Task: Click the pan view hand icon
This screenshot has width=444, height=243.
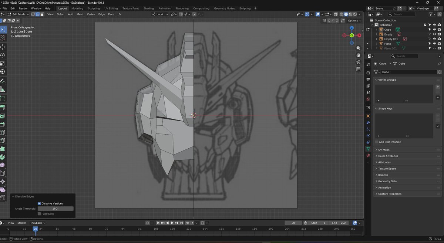Action: [x=359, y=55]
